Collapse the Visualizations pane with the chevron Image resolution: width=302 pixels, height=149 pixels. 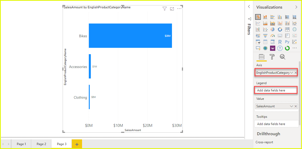click(x=296, y=7)
